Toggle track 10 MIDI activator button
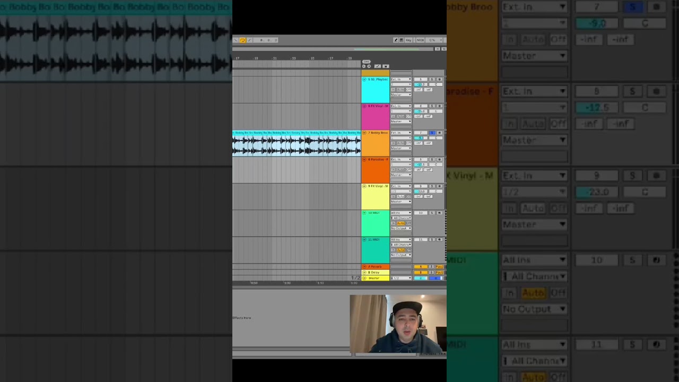Screen dimensions: 679x382 click(421, 213)
